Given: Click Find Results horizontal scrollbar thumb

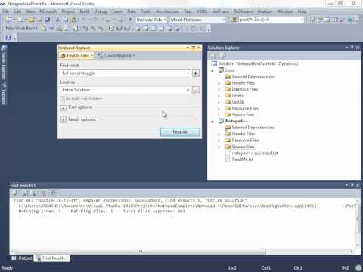Looking at the screenshot, I should click(x=141, y=252).
